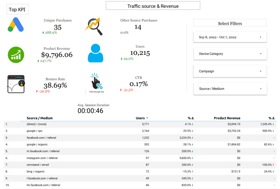Click the click-through rate hand icon

click(96, 83)
